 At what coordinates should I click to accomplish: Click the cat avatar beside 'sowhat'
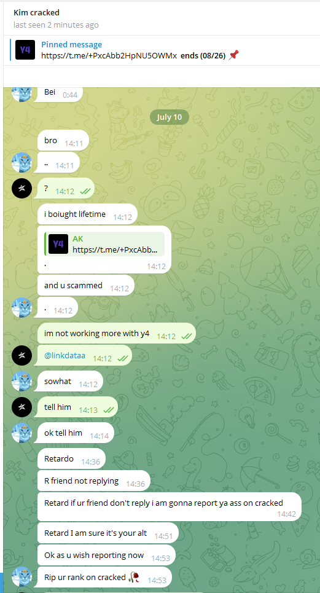21,381
